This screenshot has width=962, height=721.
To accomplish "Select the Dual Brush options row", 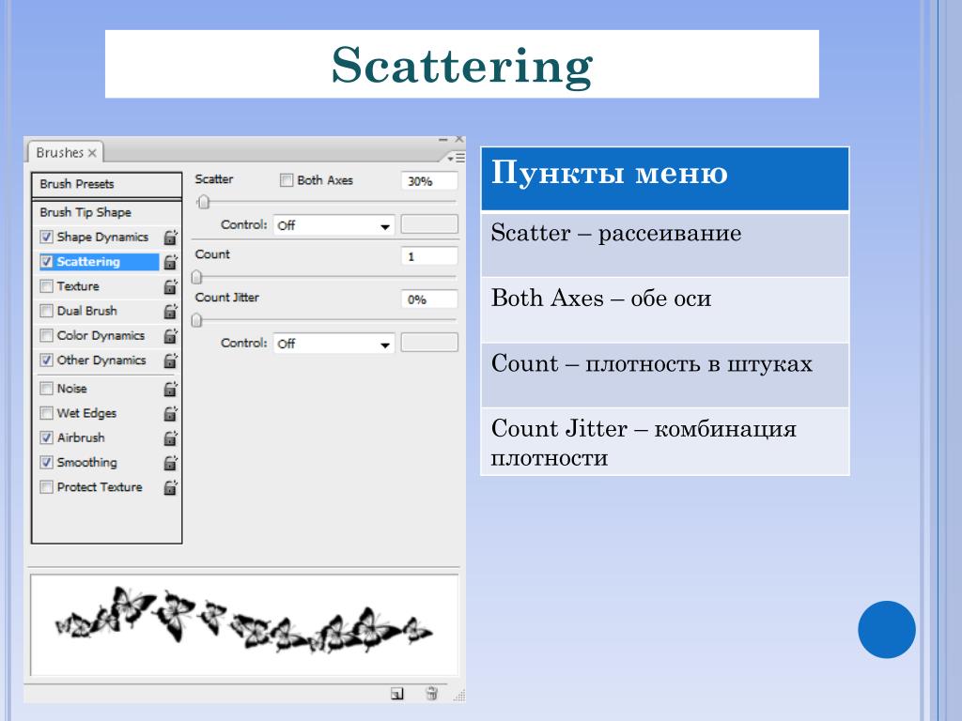I will (99, 311).
